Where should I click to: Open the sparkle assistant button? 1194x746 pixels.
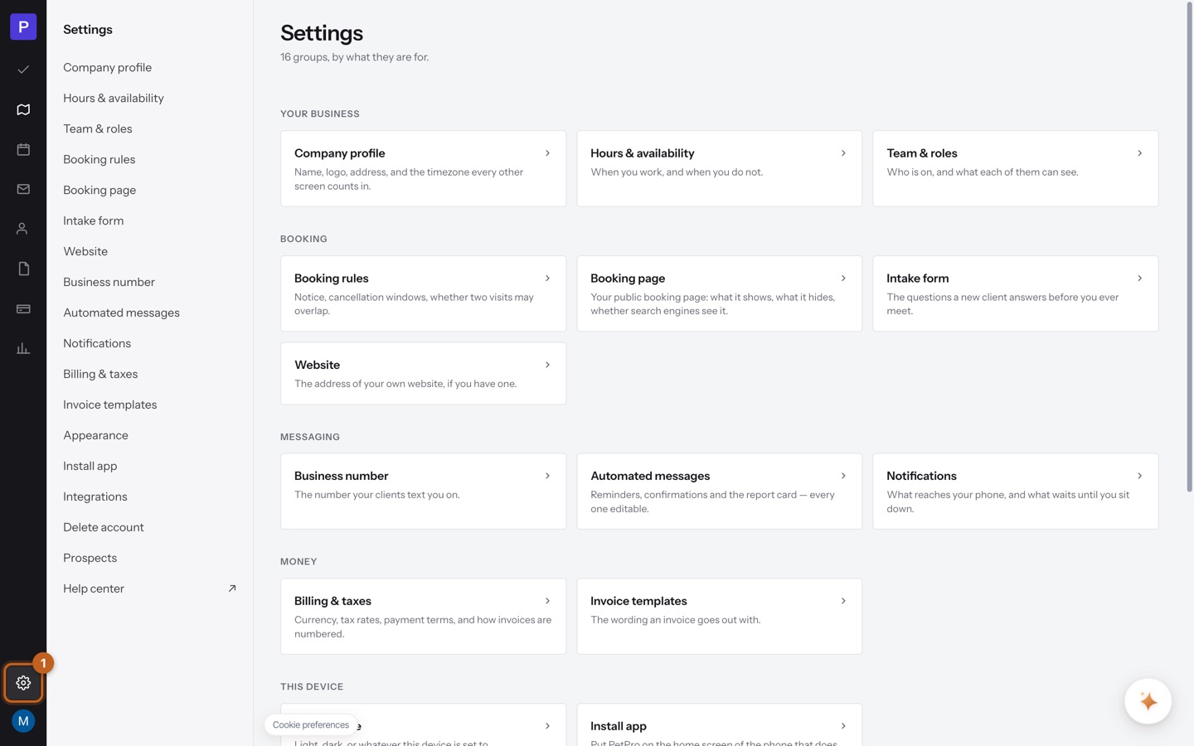tap(1148, 701)
